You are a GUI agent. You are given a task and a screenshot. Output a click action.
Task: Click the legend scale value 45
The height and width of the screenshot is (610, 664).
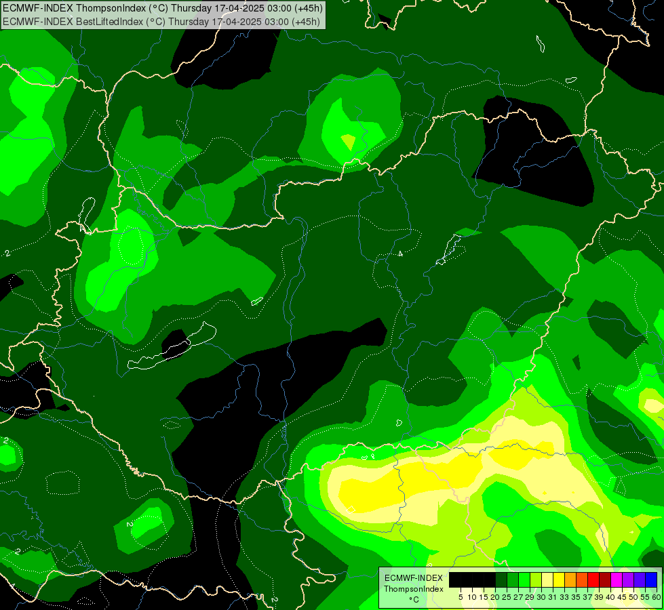622,597
